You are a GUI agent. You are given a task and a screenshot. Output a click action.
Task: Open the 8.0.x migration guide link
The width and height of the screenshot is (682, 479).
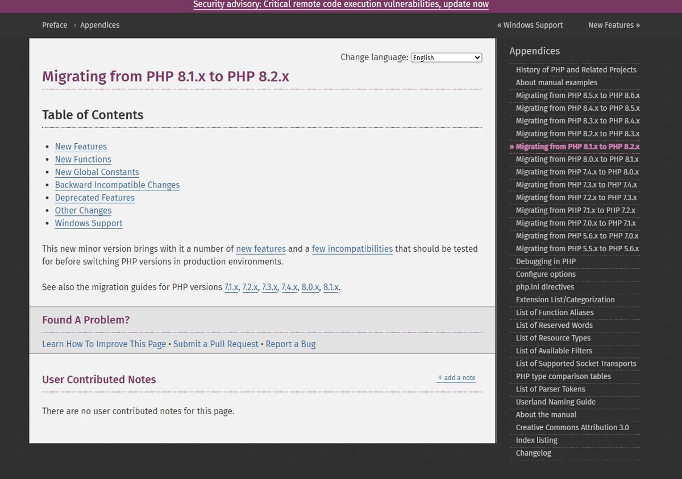pyautogui.click(x=310, y=287)
